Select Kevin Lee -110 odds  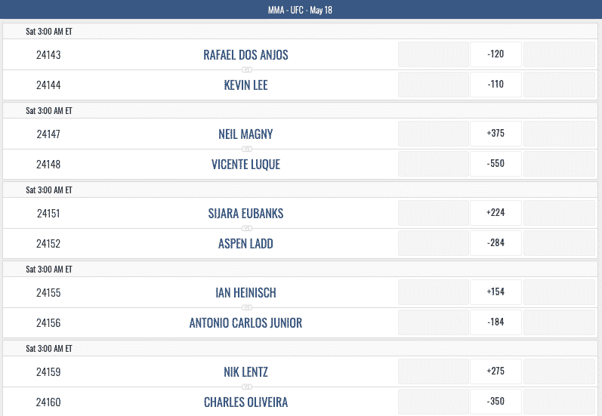click(495, 85)
